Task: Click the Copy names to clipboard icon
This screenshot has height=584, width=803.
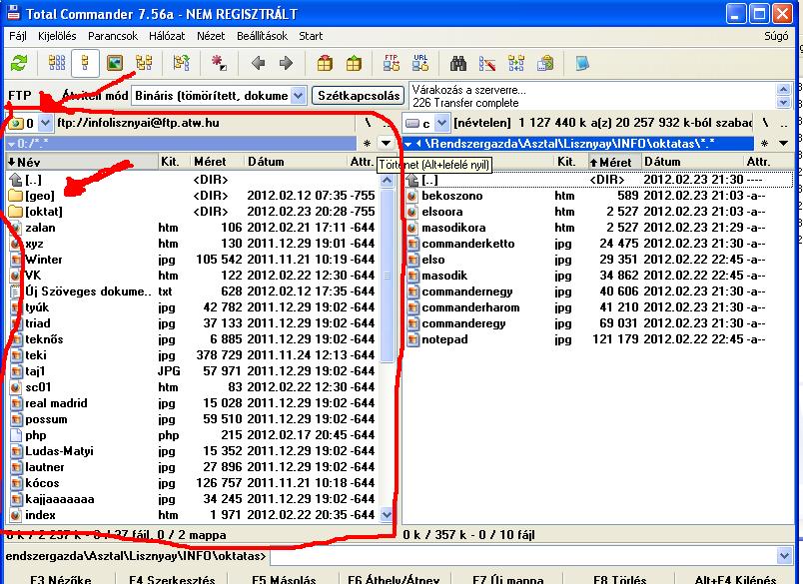Action: pyautogui.click(x=545, y=63)
